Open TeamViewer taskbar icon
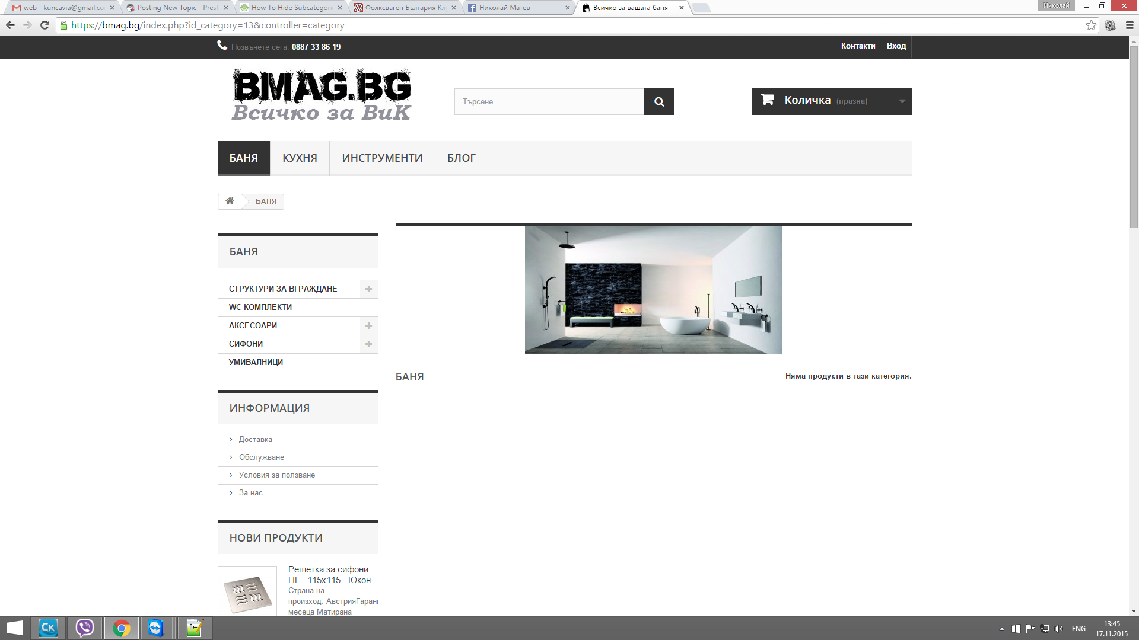The height and width of the screenshot is (640, 1139). coord(155,628)
